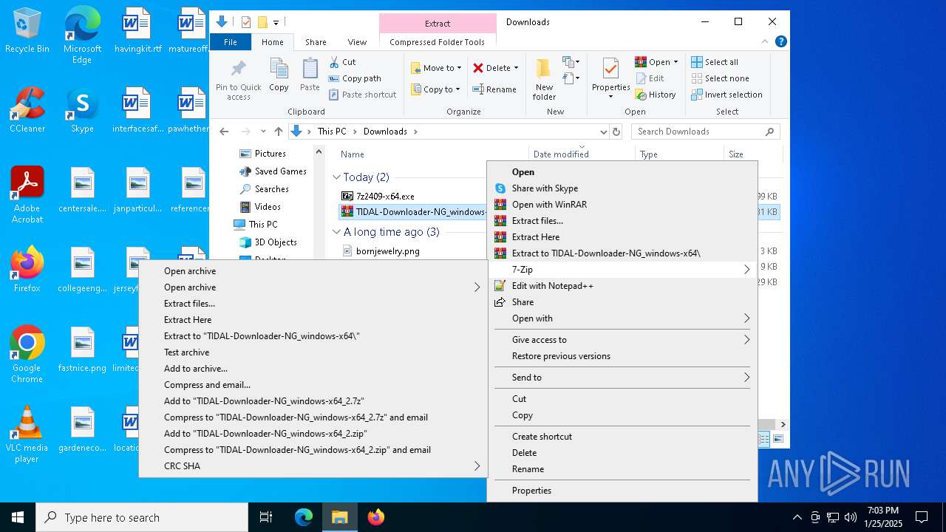Select 7z2409-x64.exe file
This screenshot has height=532, width=946.
coord(385,197)
